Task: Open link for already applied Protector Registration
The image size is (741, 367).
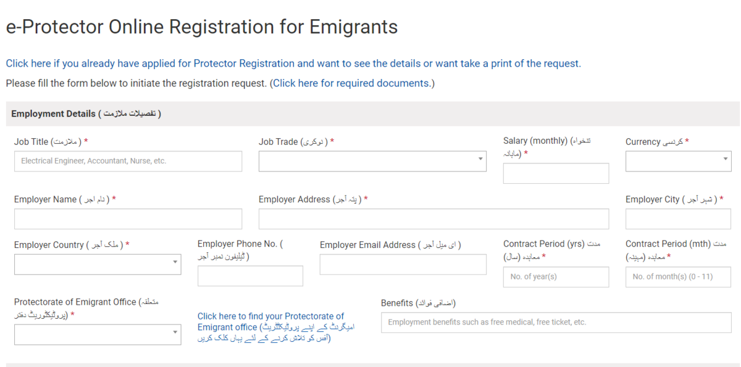Action: (x=293, y=64)
